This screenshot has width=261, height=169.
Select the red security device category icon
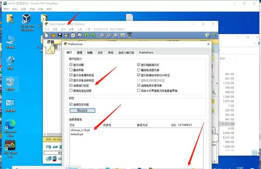[55, 159]
